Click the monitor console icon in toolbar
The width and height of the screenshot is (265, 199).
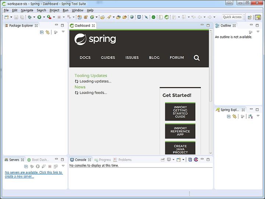point(139,17)
